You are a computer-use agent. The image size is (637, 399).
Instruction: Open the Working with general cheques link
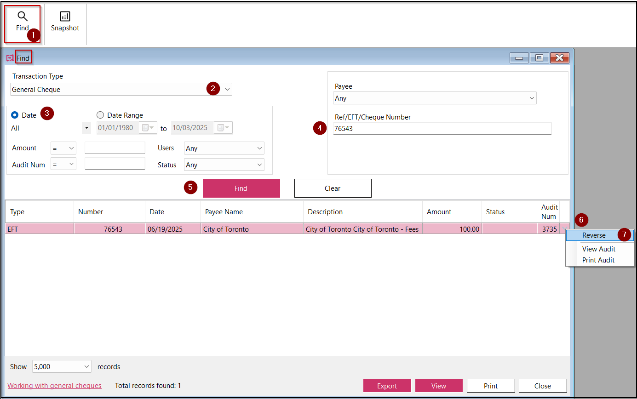(x=54, y=385)
